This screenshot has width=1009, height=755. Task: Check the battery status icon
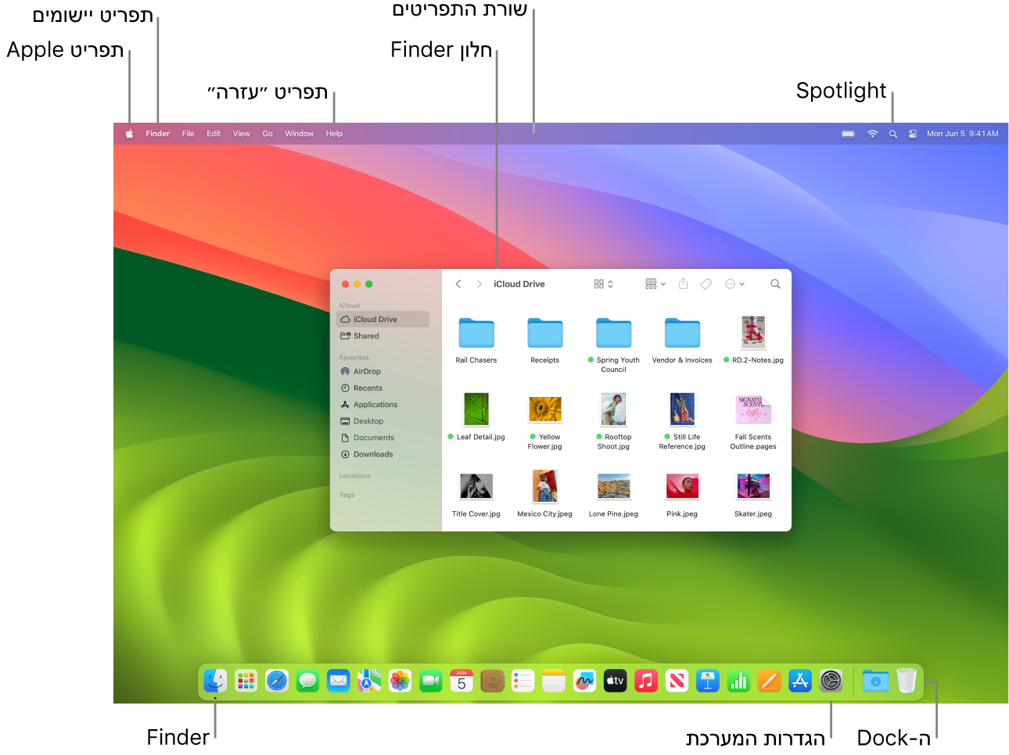click(x=849, y=134)
